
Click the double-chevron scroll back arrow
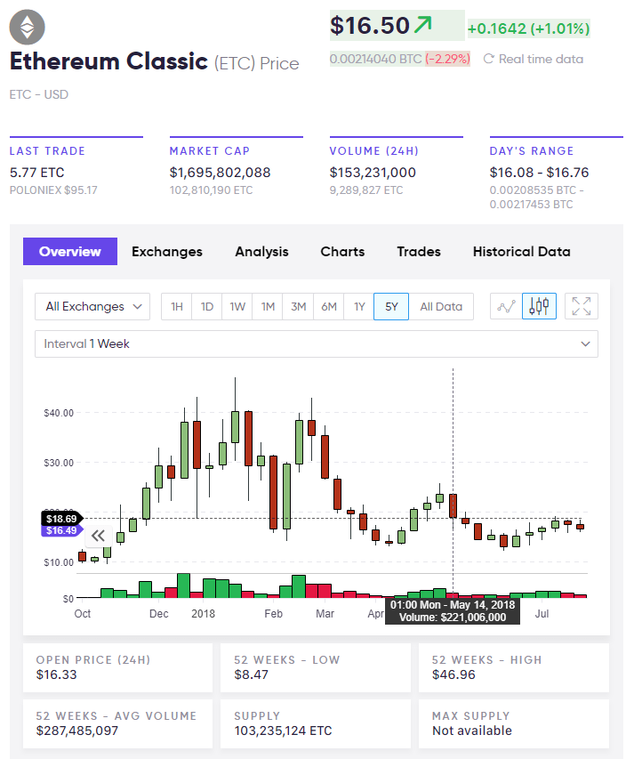pyautogui.click(x=98, y=535)
